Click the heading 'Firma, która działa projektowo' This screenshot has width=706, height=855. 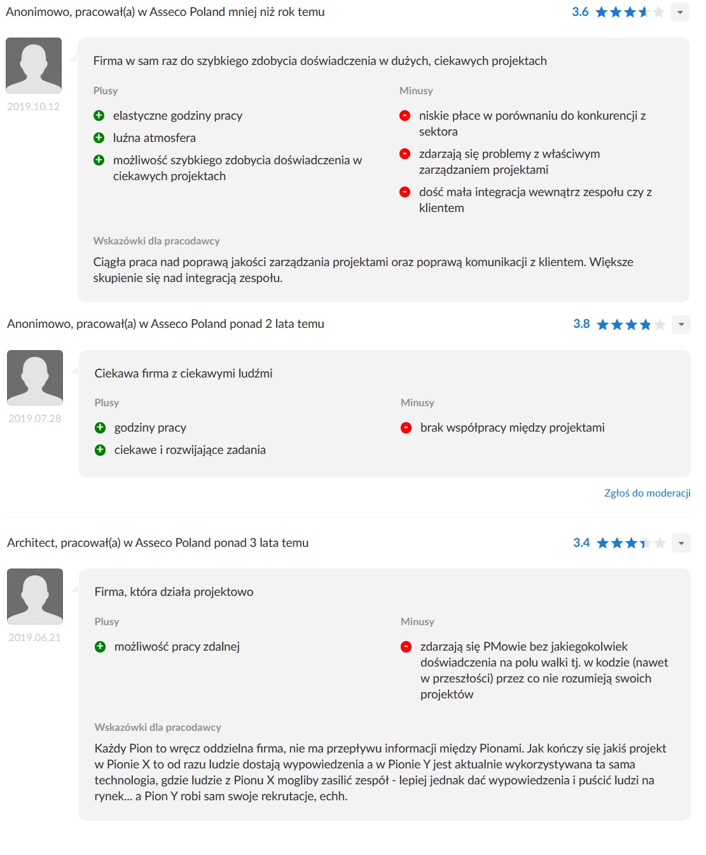pyautogui.click(x=174, y=592)
